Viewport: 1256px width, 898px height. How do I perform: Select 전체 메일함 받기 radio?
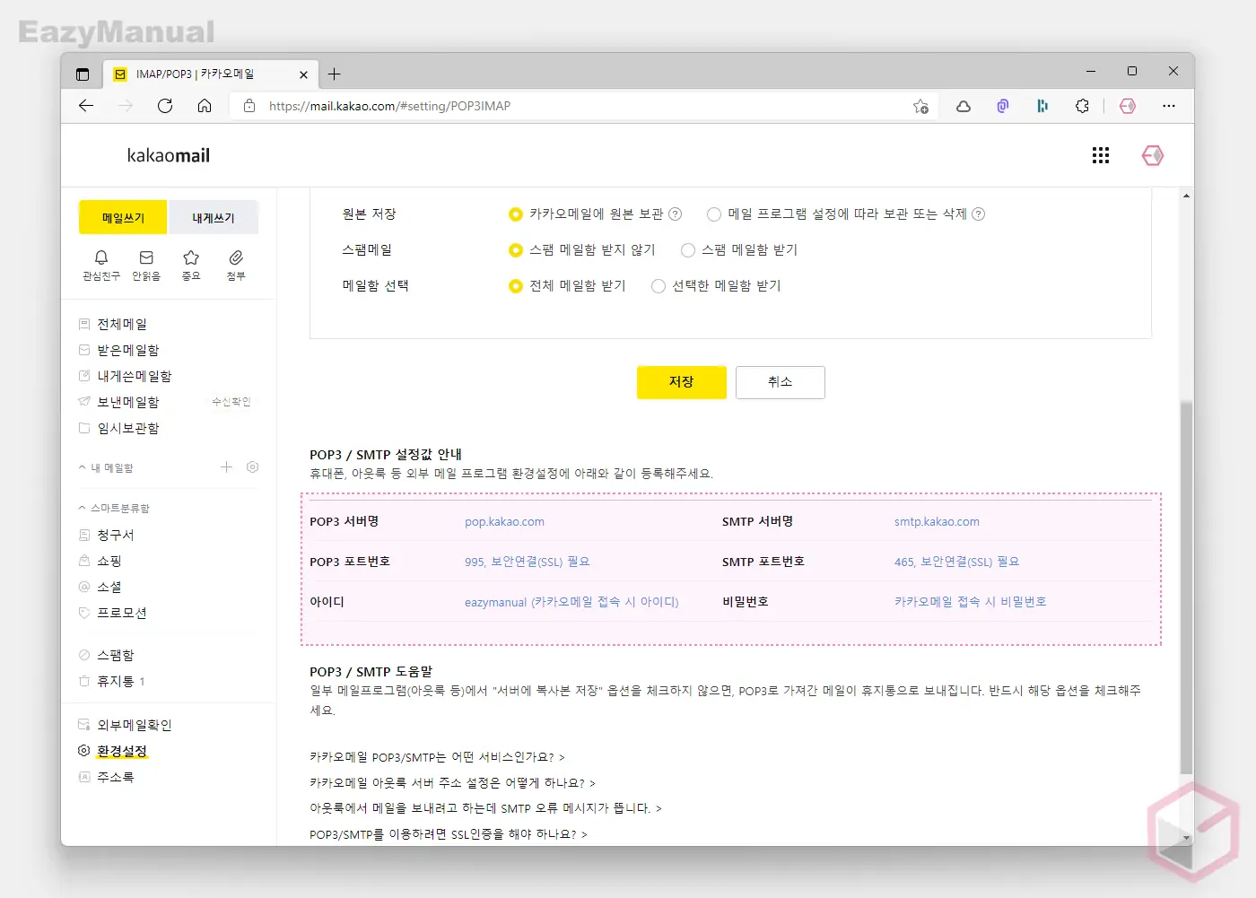point(515,286)
